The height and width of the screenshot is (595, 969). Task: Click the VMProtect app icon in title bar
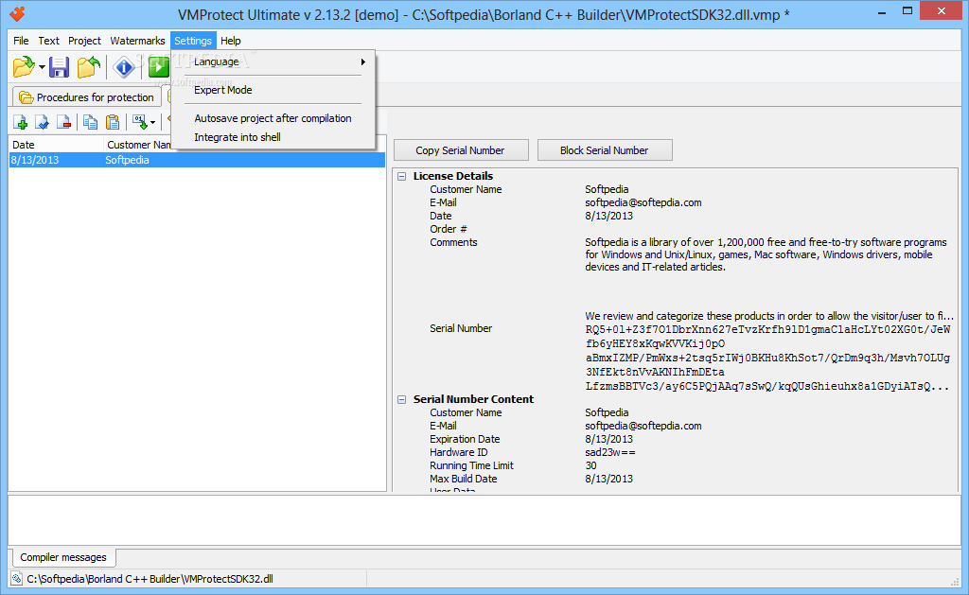click(17, 13)
